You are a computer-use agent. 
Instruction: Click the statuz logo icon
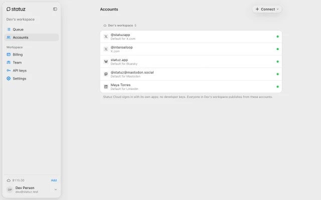[x=9, y=9]
